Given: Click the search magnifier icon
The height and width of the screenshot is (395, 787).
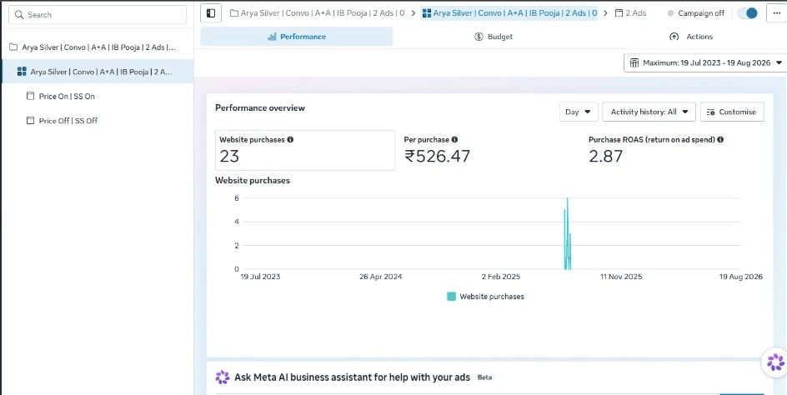Looking at the screenshot, I should click(19, 14).
